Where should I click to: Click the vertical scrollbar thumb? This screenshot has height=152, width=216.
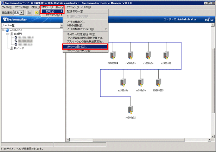pos(213,81)
